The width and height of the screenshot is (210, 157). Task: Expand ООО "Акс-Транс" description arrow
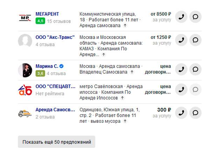[x=104, y=55]
